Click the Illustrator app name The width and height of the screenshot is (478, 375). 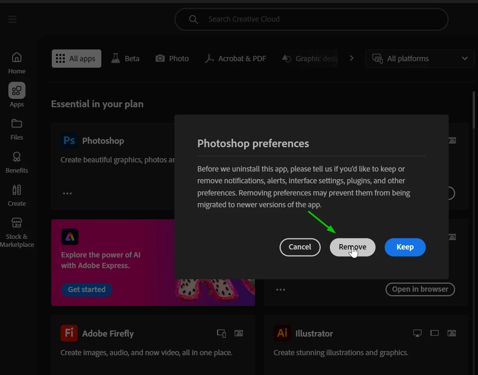(x=314, y=334)
